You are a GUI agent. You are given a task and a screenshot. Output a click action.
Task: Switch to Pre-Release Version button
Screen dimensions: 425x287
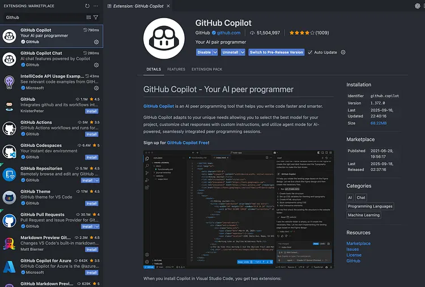point(277,52)
